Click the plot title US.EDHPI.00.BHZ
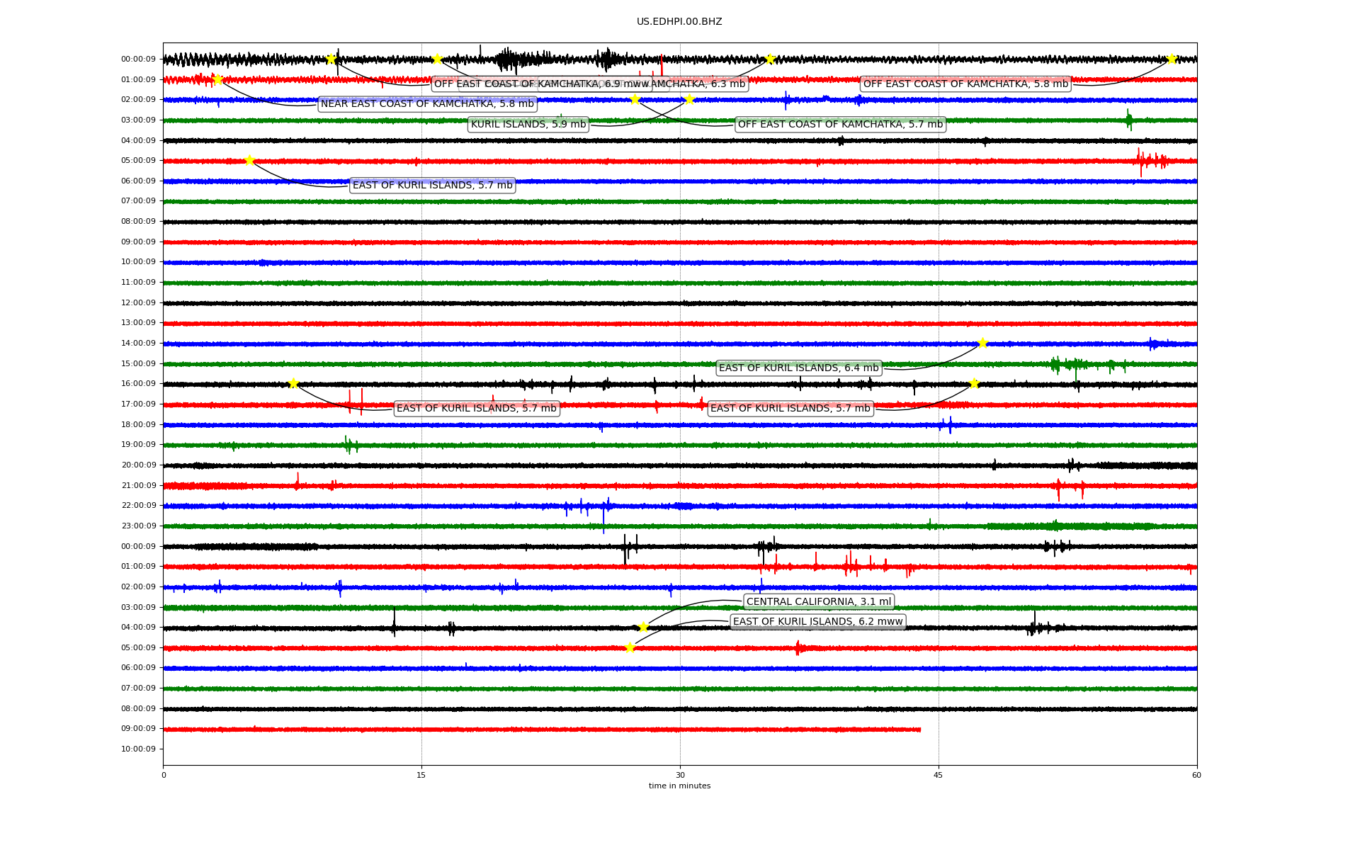 pyautogui.click(x=679, y=22)
